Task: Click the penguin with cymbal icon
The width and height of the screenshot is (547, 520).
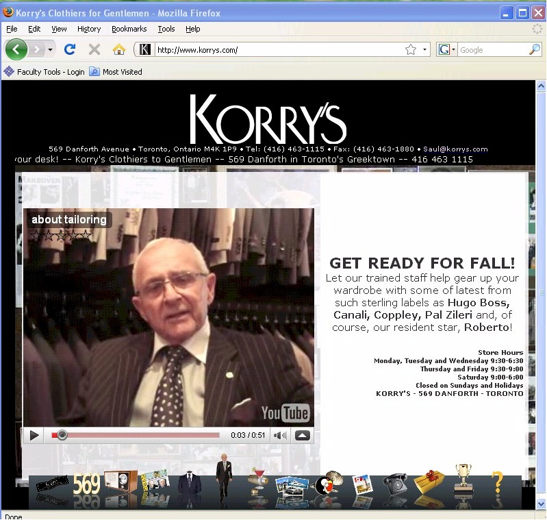Action: (329, 483)
